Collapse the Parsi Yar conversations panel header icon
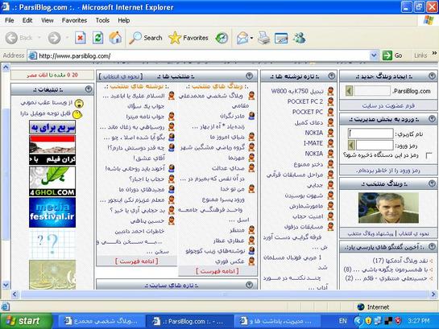 click(x=432, y=246)
